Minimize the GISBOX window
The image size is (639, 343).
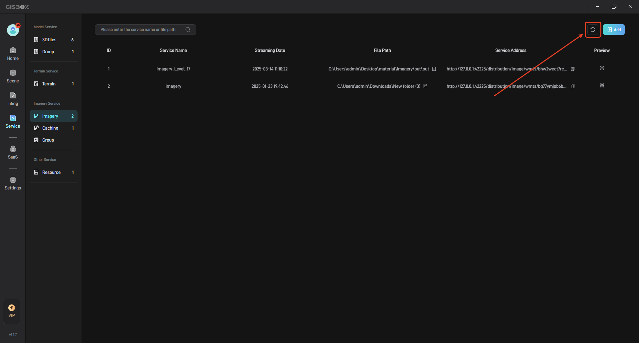[x=597, y=7]
